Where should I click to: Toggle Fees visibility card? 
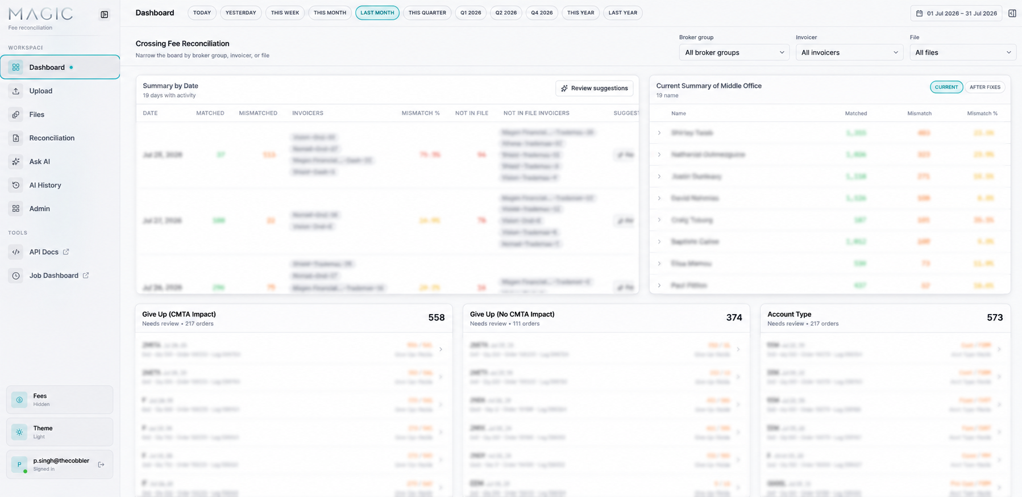(x=60, y=400)
